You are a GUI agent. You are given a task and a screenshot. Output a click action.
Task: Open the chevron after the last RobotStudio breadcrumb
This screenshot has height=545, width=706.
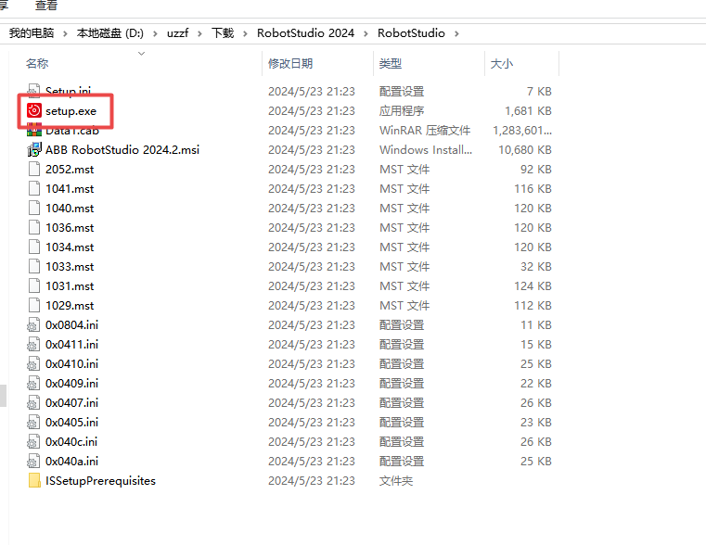[x=456, y=33]
